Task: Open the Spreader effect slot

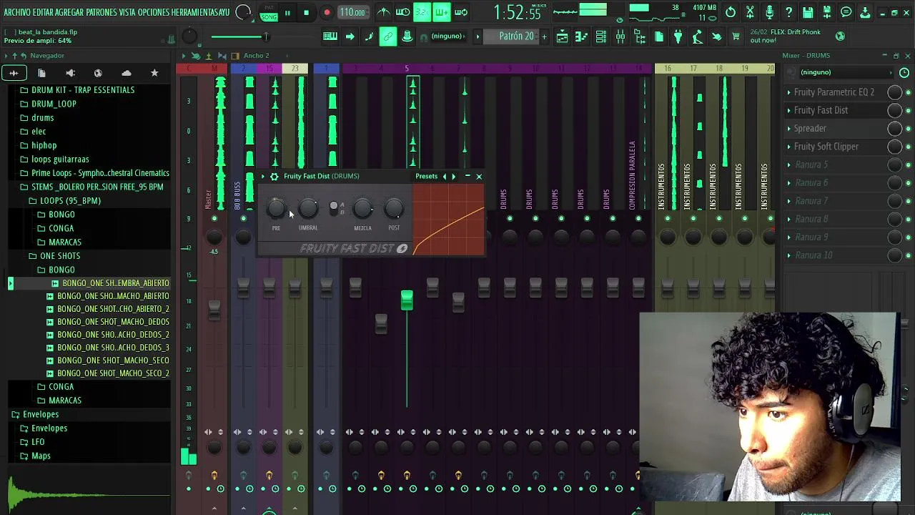Action: click(810, 129)
